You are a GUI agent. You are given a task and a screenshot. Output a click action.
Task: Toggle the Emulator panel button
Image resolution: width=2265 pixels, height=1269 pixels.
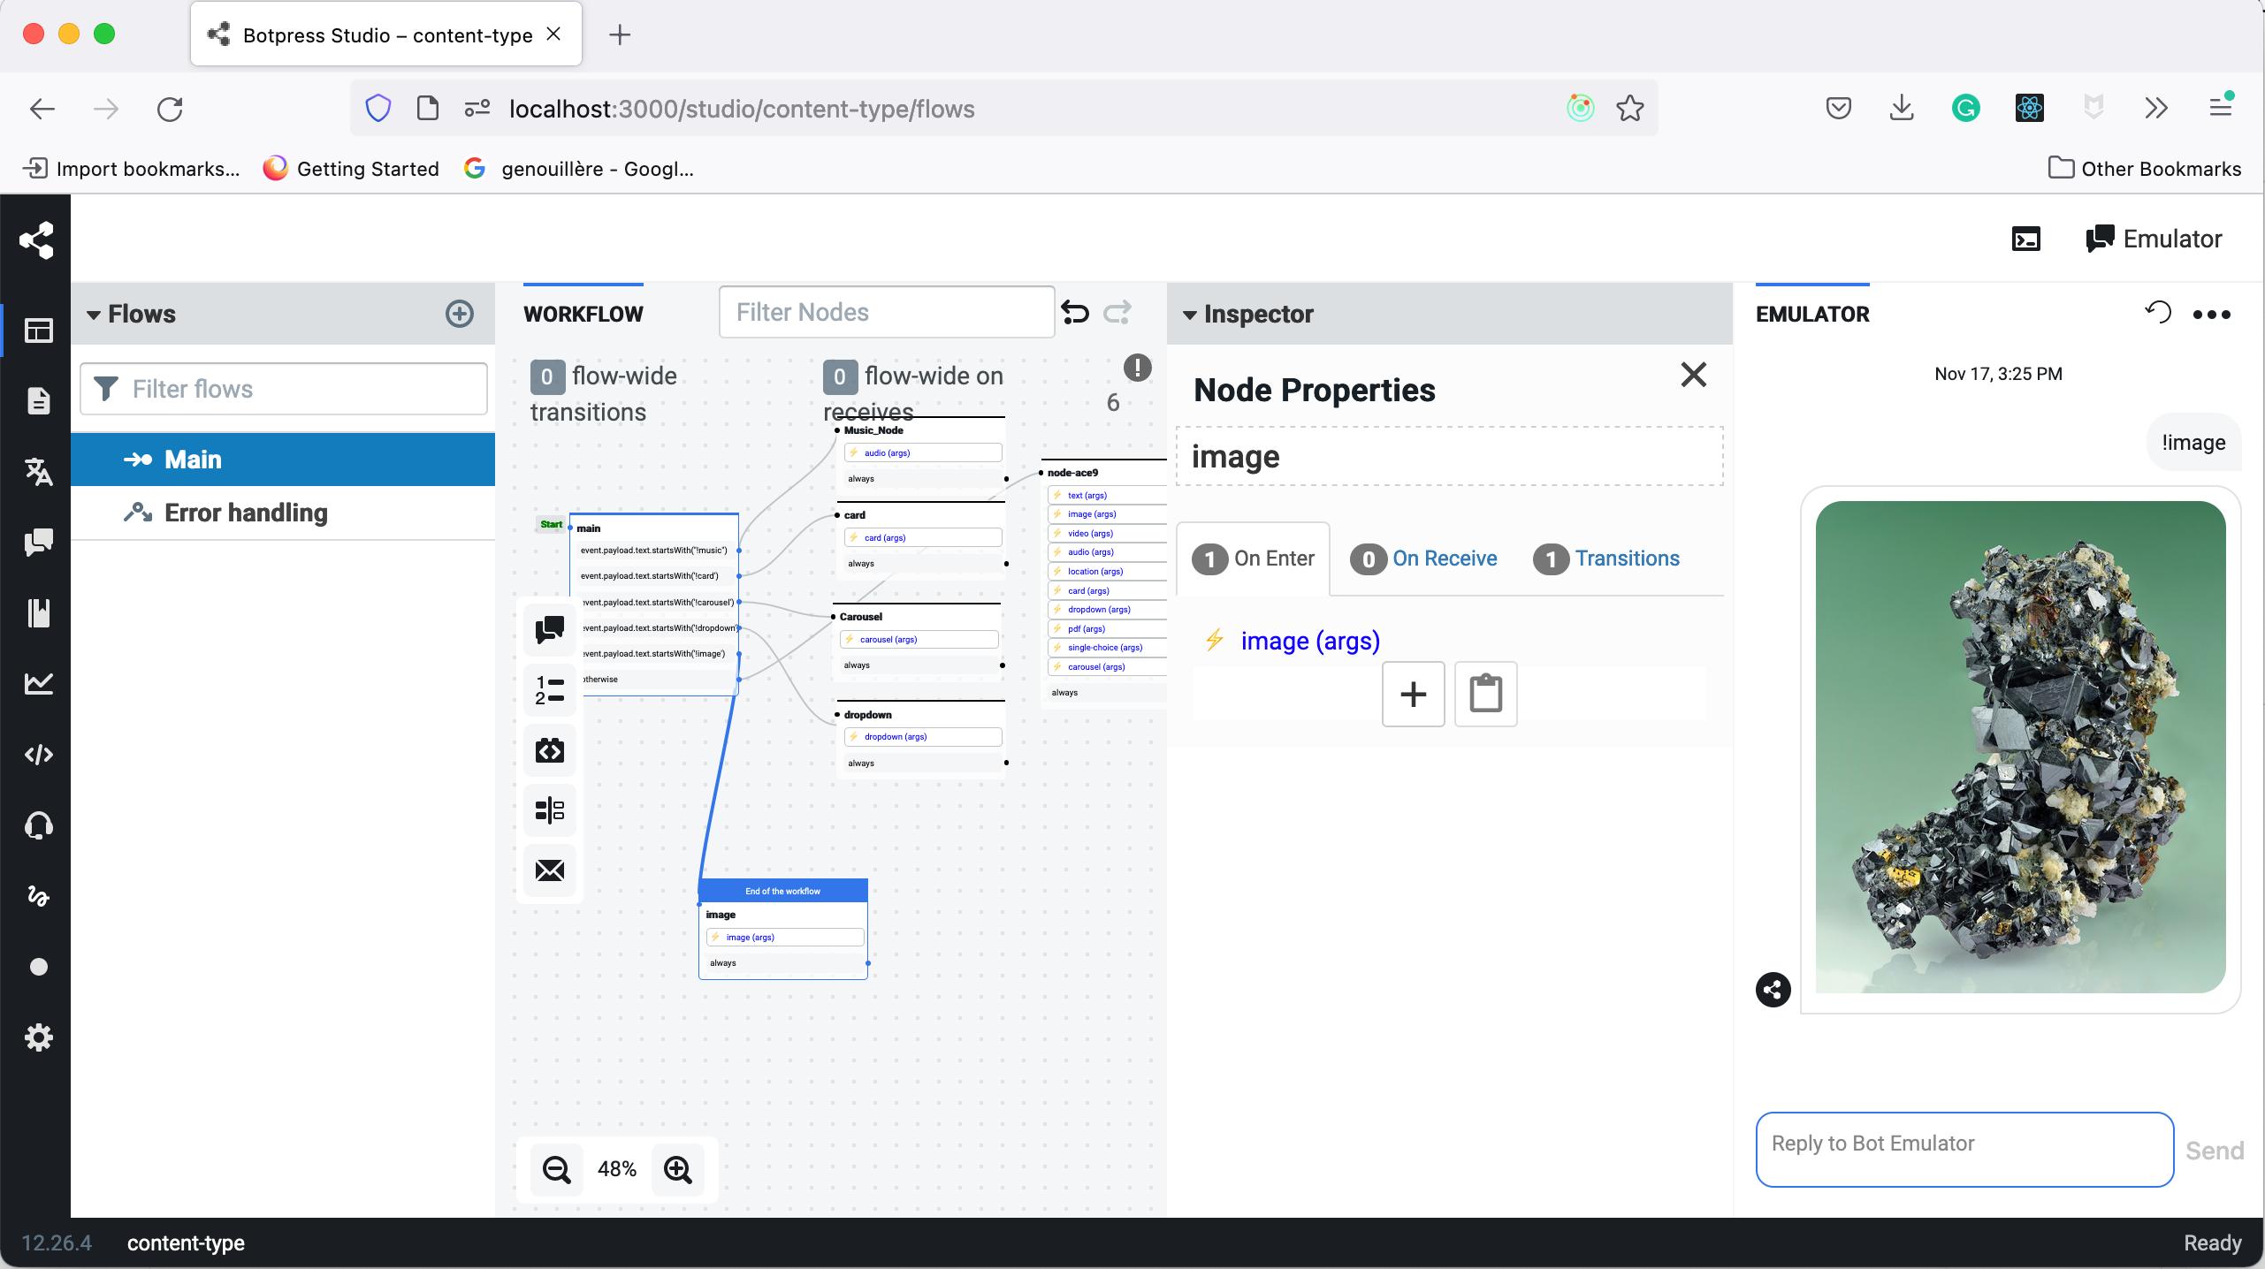pos(2154,239)
